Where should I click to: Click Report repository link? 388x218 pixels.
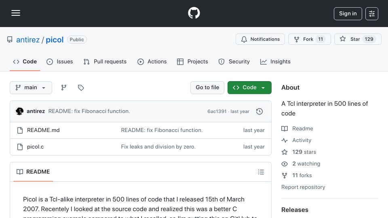tap(303, 187)
